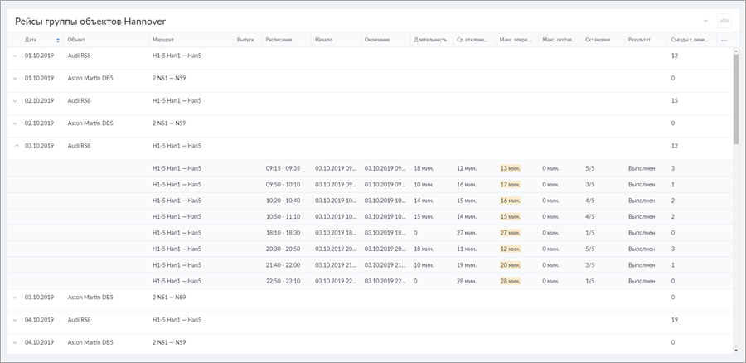
Task: Expand the 04.10.2019 Audi RS8 row
Action: tap(14, 319)
